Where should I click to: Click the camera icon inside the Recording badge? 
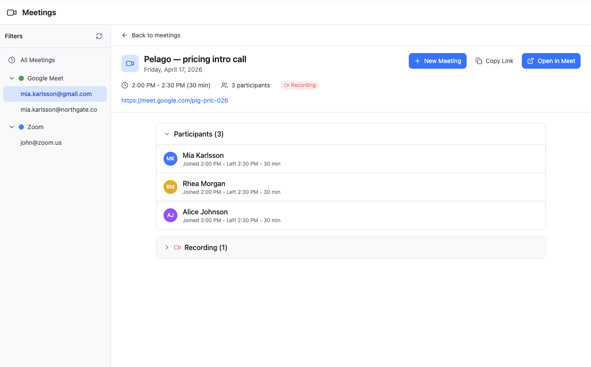click(x=288, y=85)
